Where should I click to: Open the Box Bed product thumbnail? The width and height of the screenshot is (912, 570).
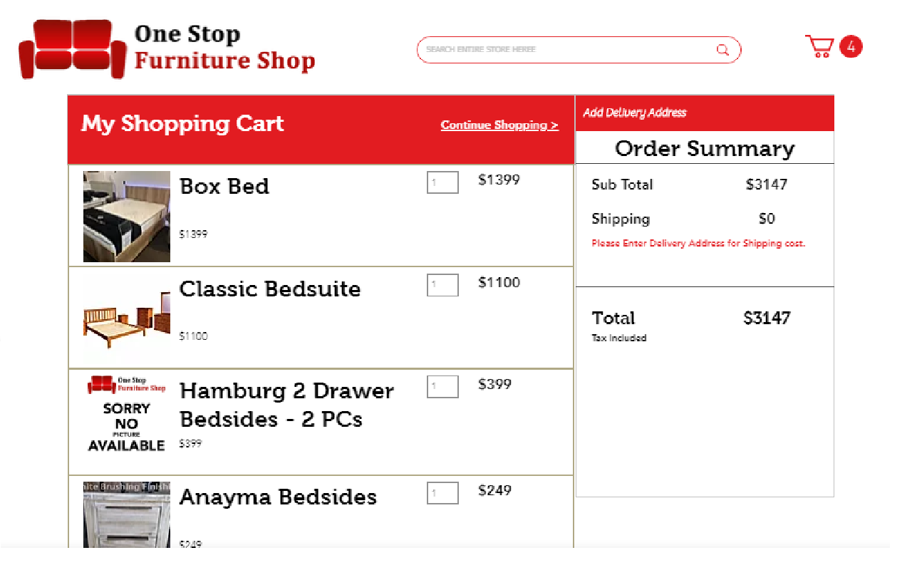[127, 217]
